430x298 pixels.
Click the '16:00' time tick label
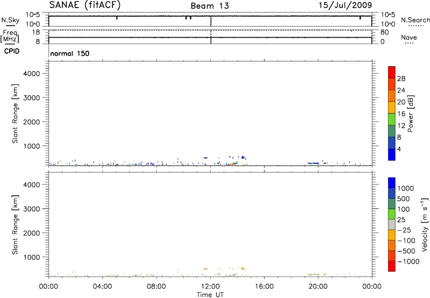pyautogui.click(x=264, y=287)
